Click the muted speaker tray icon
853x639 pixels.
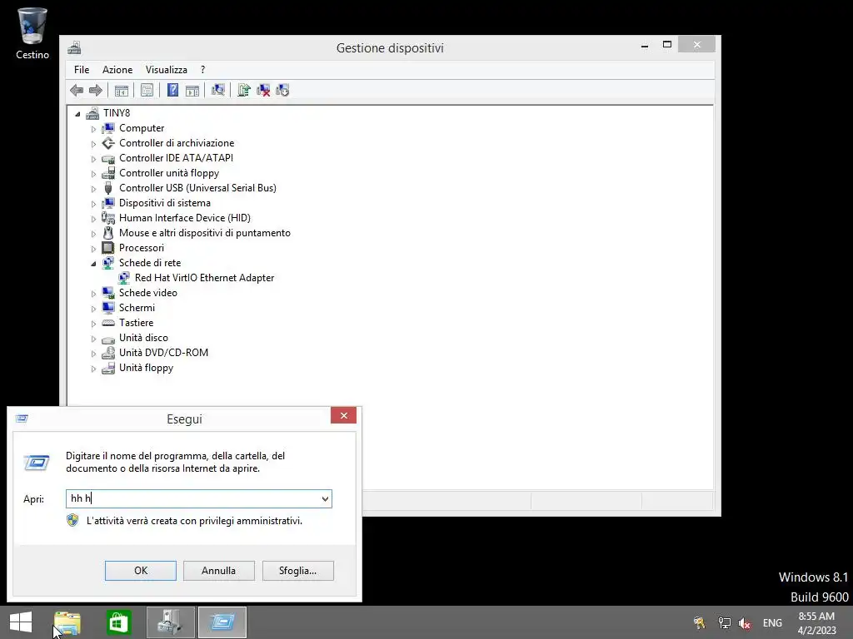tap(745, 622)
